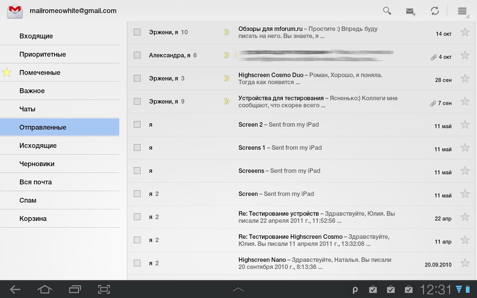
Task: Tap the Gmail logo icon
Action: (x=15, y=11)
